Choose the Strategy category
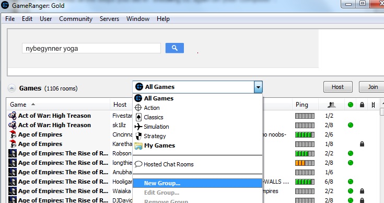Viewport: 384px width, 203px height. 197,136
